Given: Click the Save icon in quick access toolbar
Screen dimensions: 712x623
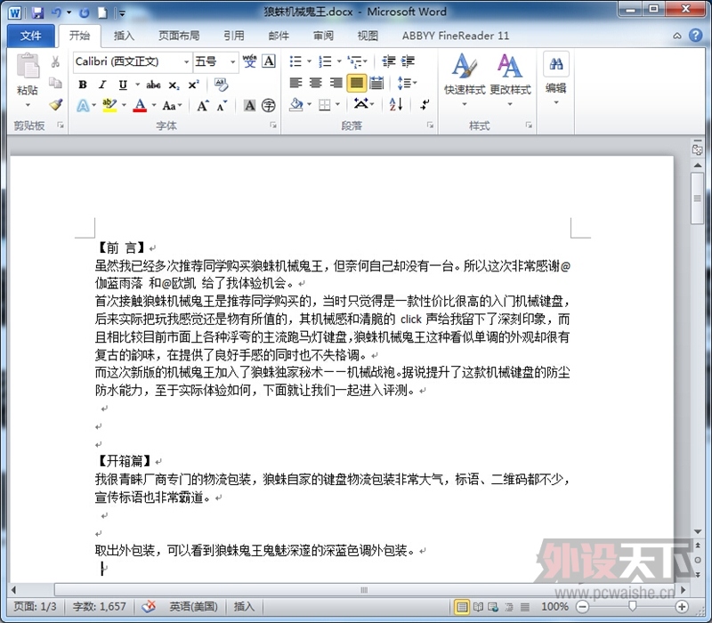Looking at the screenshot, I should pos(37,12).
